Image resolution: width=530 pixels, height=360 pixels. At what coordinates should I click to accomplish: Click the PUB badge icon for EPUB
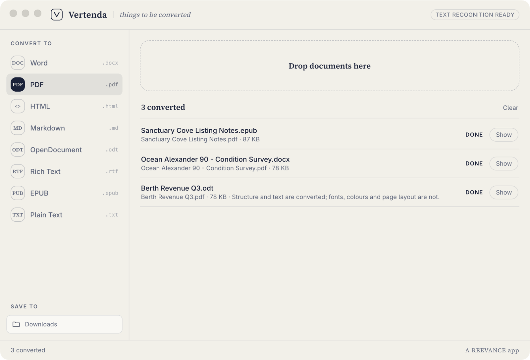[18, 193]
